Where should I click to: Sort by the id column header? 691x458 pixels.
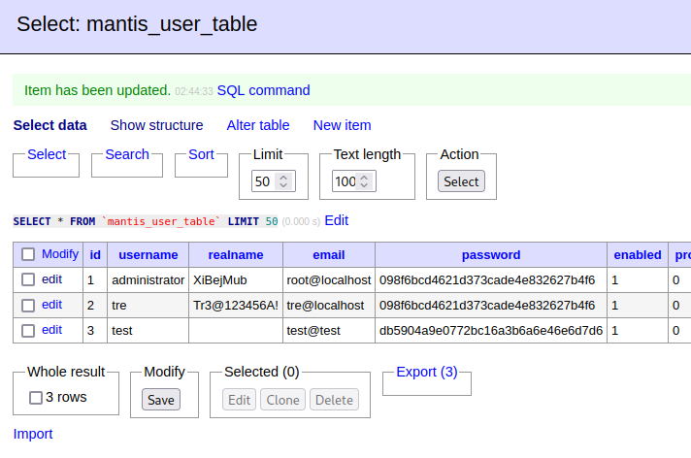click(x=95, y=255)
